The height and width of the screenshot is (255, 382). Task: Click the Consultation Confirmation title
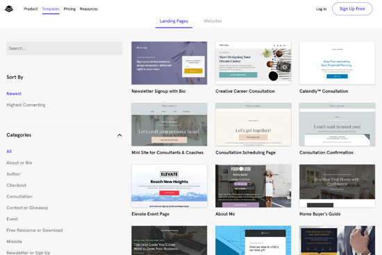(326, 152)
